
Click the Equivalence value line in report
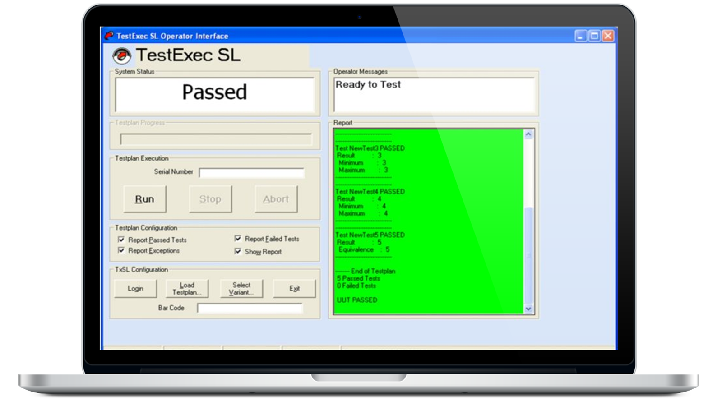point(364,249)
